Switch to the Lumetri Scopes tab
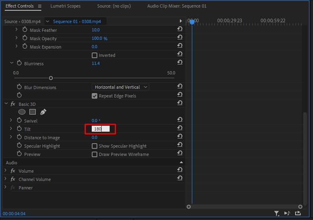The height and width of the screenshot is (220, 313). click(x=66, y=6)
